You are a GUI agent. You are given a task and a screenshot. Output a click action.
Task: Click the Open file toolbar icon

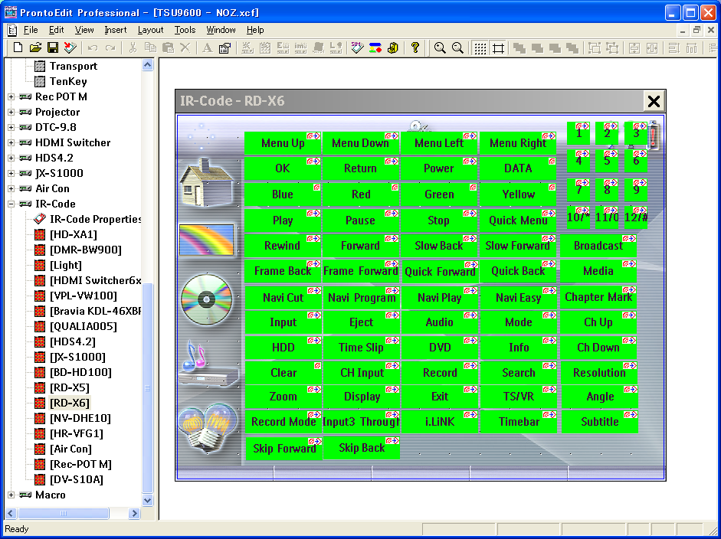tap(35, 47)
